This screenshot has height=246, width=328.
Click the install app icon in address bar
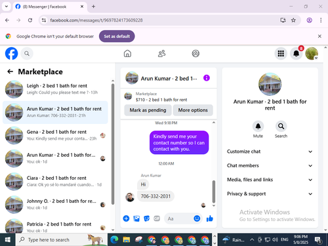283,20
